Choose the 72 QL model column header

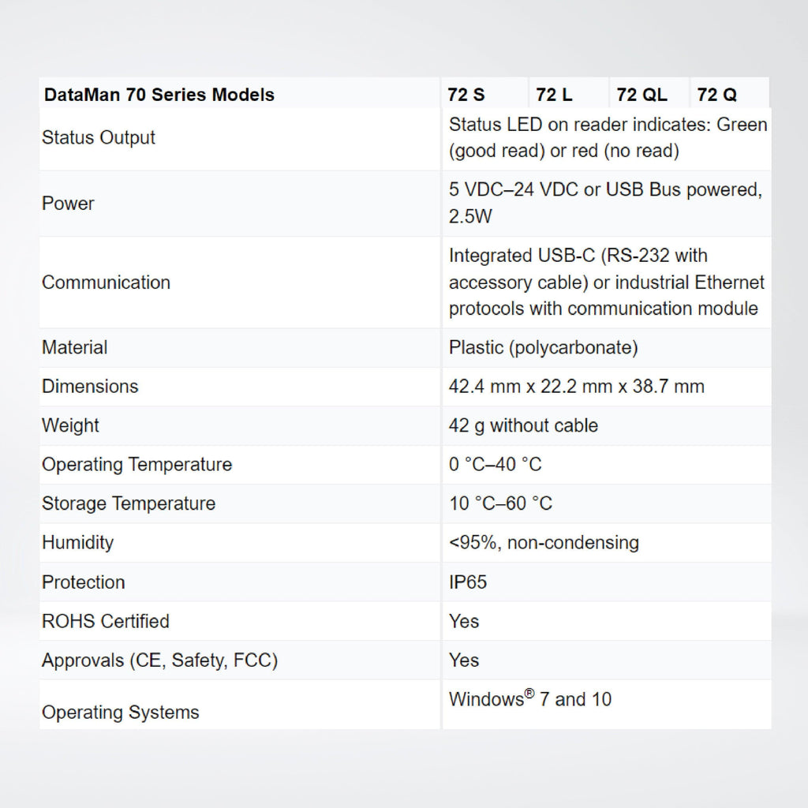point(642,95)
